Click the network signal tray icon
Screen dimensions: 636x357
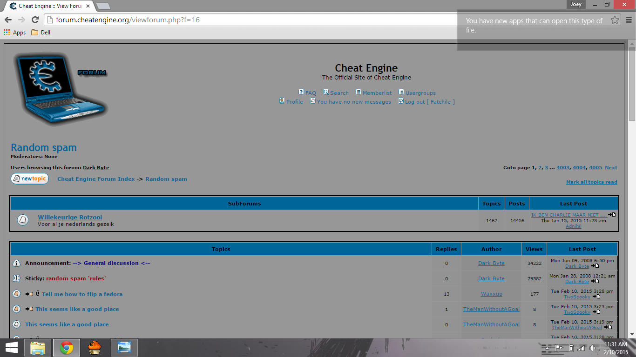581,348
